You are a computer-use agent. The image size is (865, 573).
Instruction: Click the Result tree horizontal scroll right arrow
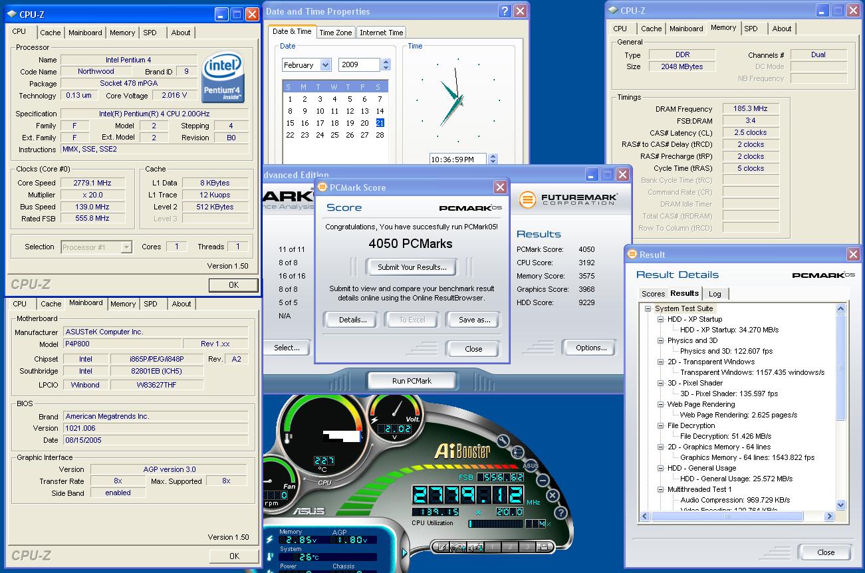coord(829,516)
